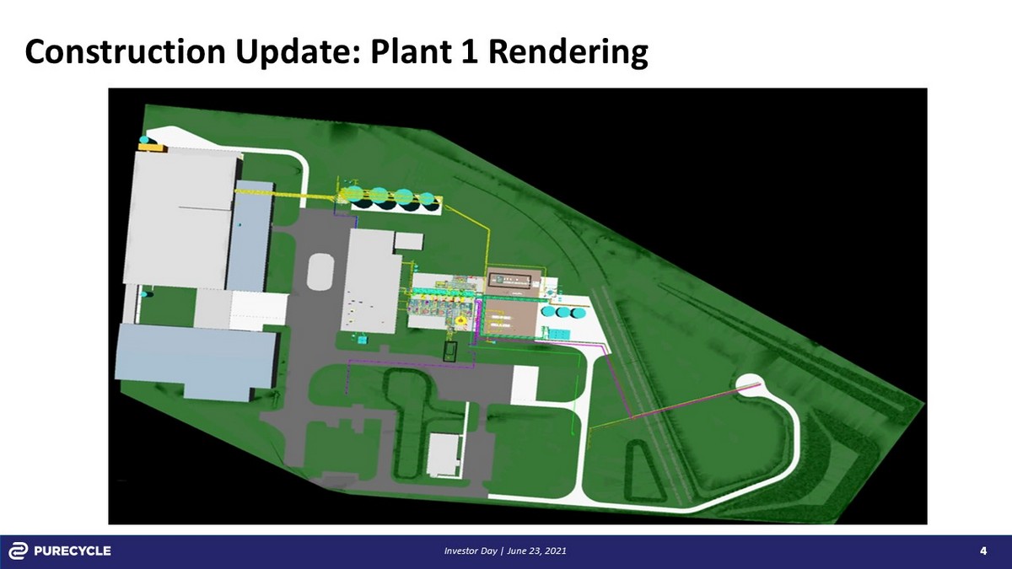Image resolution: width=1012 pixels, height=569 pixels.
Task: Click the pair of teal tanks near brown building
Action: pos(563,313)
